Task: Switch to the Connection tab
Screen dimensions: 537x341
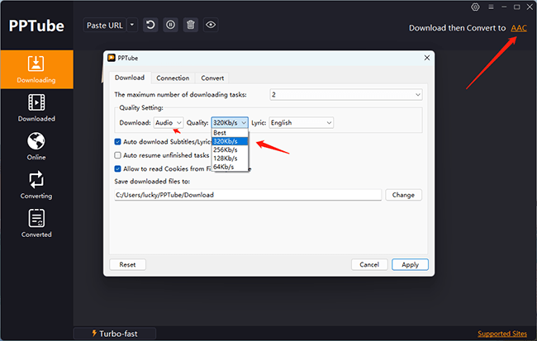Action: click(173, 78)
